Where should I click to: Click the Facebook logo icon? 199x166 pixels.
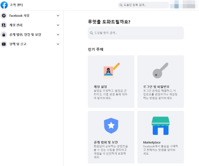click(4, 5)
